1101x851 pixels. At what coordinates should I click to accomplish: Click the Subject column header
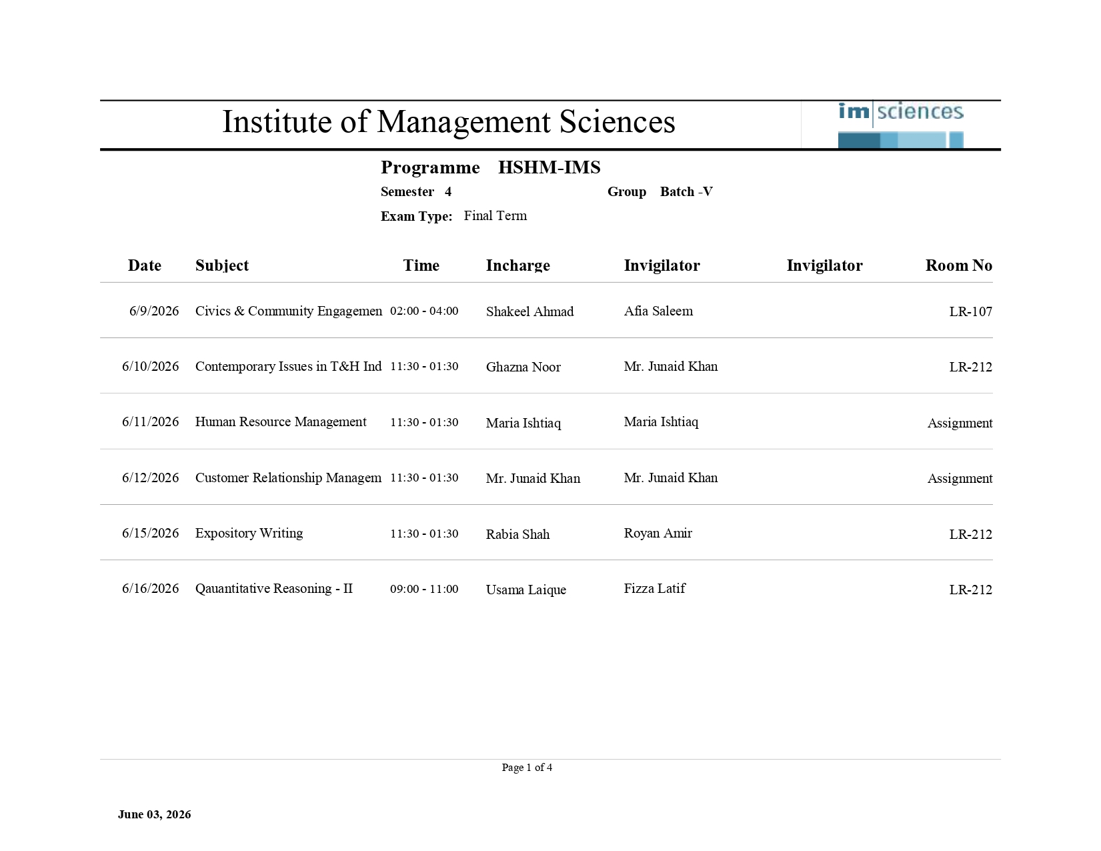pyautogui.click(x=222, y=265)
